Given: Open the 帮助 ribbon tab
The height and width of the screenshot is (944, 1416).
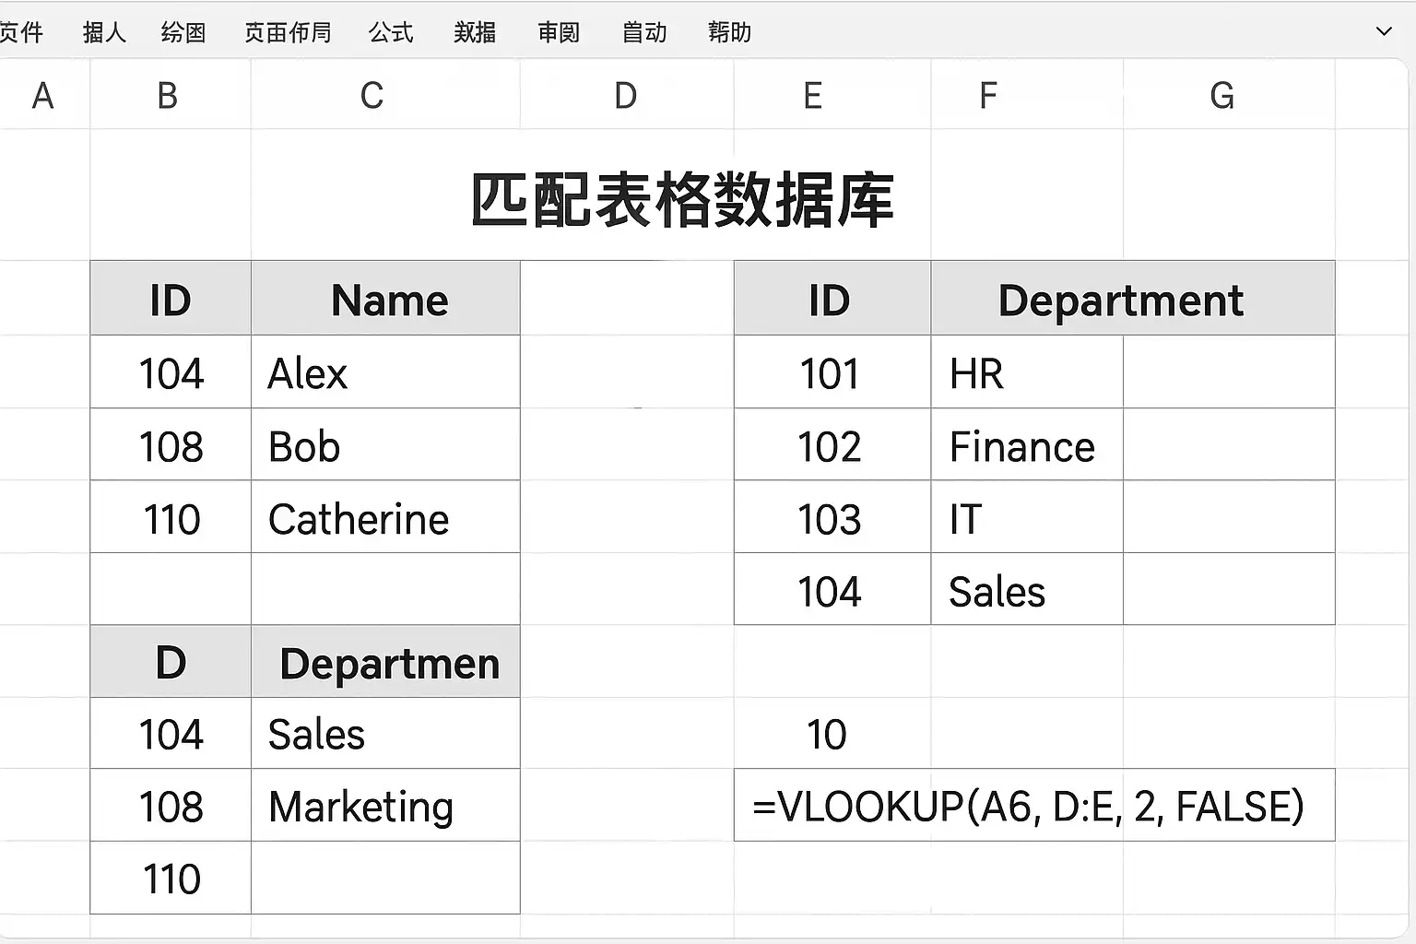Looking at the screenshot, I should (x=729, y=32).
